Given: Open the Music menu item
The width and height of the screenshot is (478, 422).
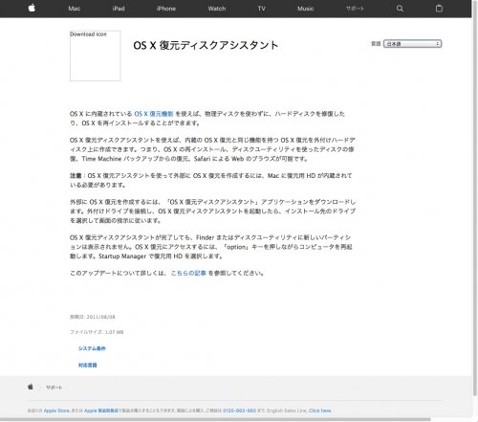Looking at the screenshot, I should pos(305,9).
